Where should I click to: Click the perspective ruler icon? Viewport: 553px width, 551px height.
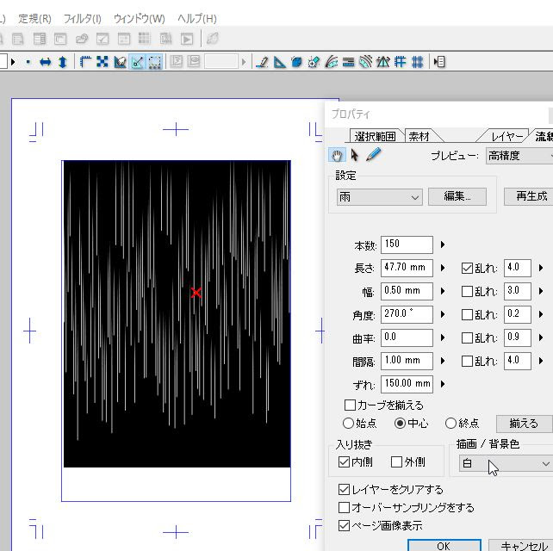tap(382, 62)
